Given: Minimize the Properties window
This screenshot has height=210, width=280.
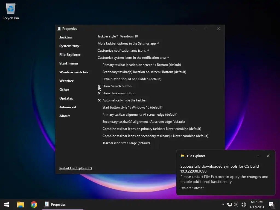Looking at the screenshot, I should 194,29.
